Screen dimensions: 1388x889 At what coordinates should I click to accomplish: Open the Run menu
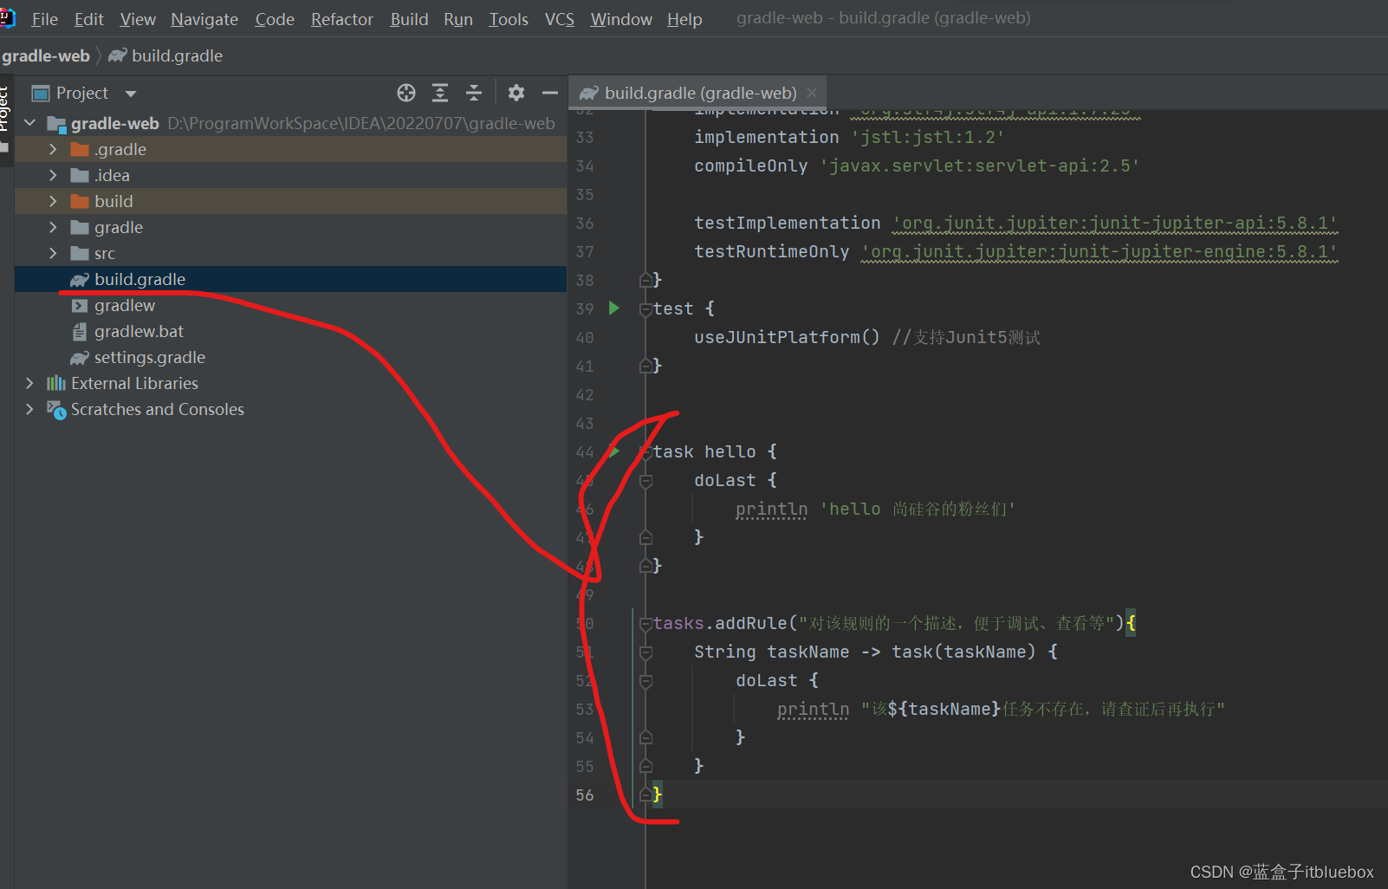458,19
